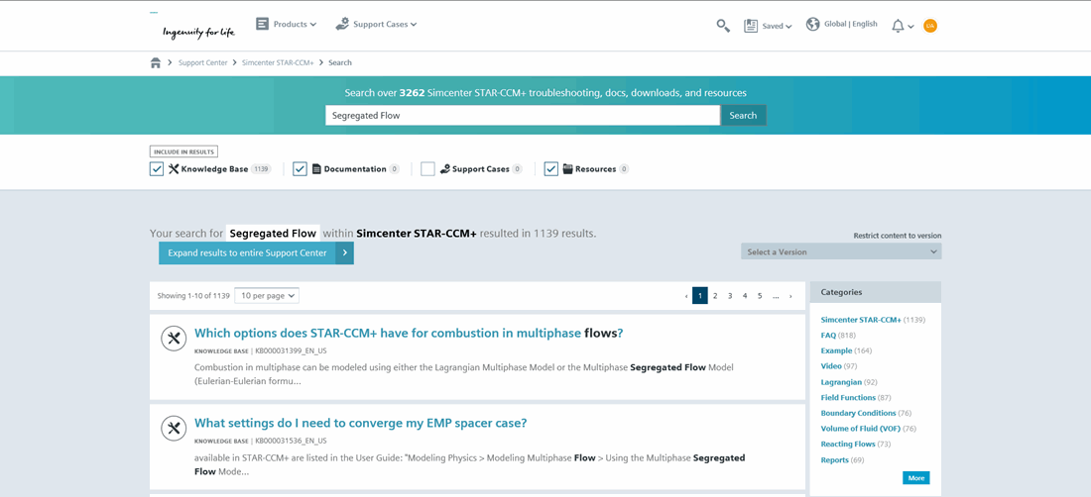Filter by Boundary Conditions category

coord(859,413)
